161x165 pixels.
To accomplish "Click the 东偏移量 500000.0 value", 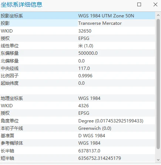I will (x=88, y=53).
